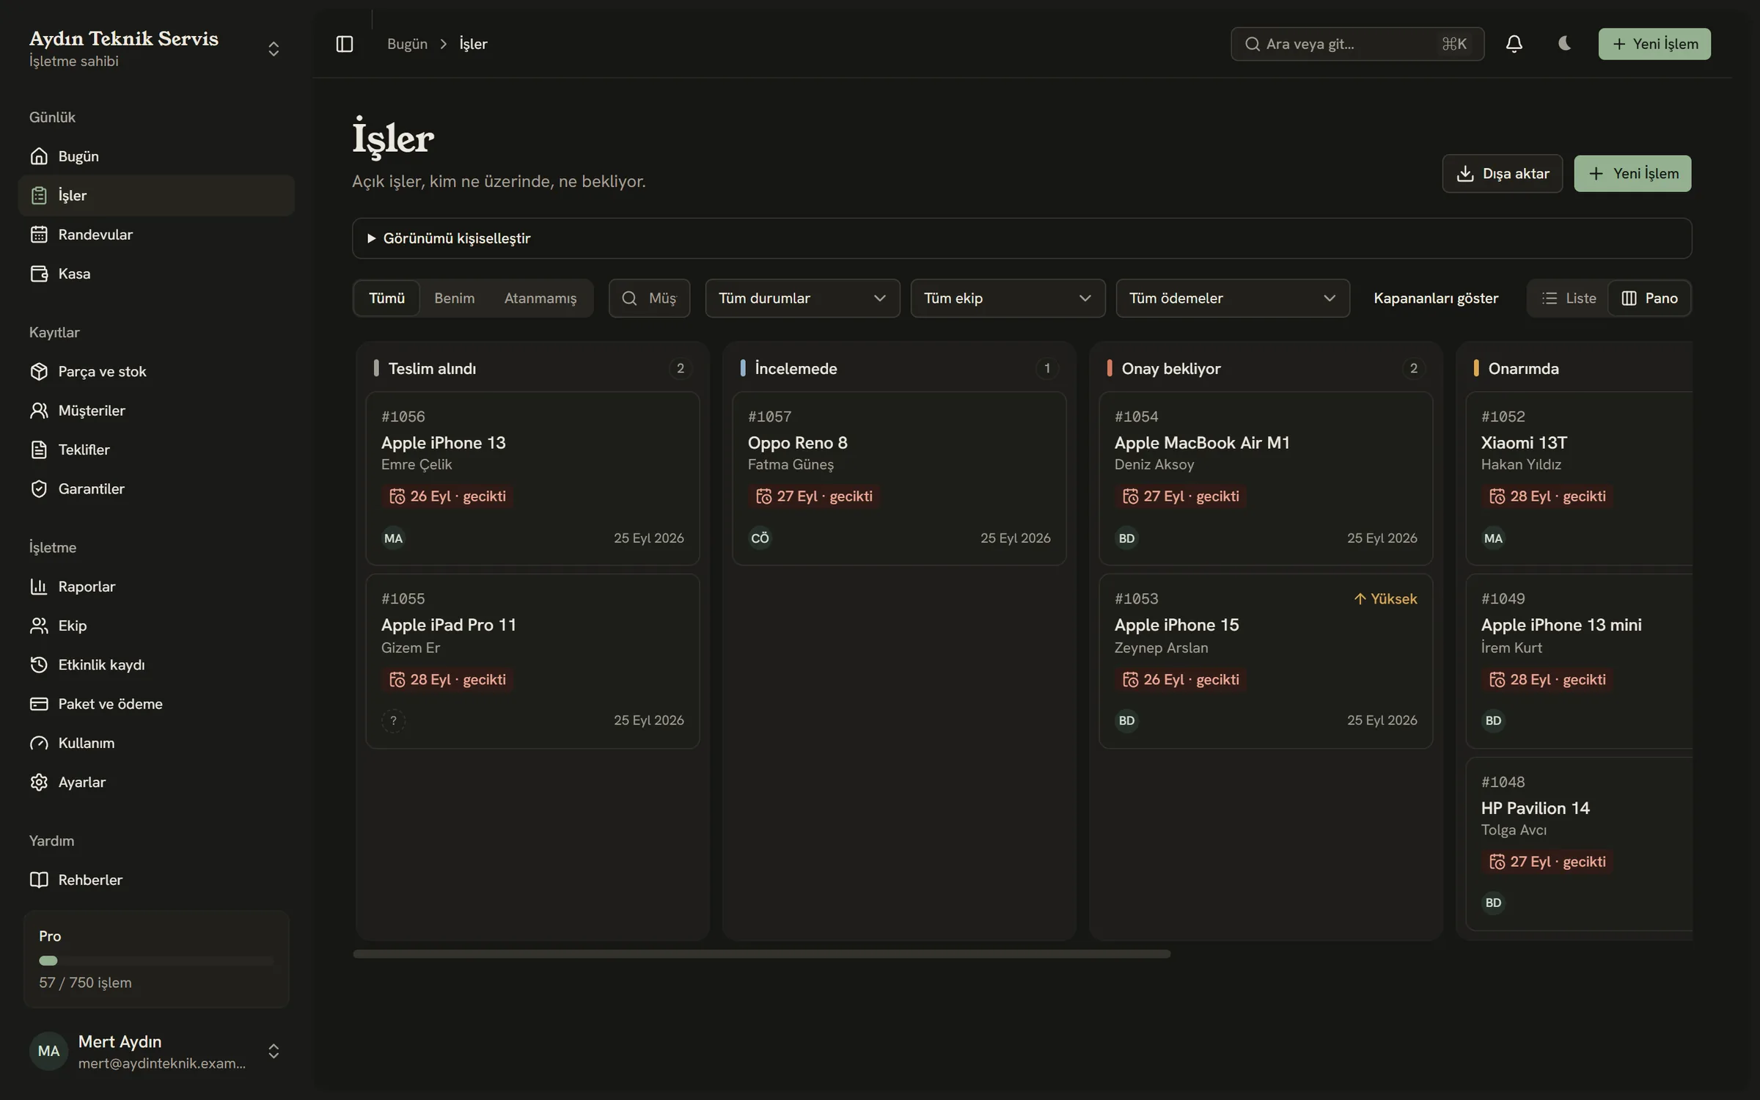
Task: Select the Atanmamış filter
Action: pyautogui.click(x=540, y=298)
